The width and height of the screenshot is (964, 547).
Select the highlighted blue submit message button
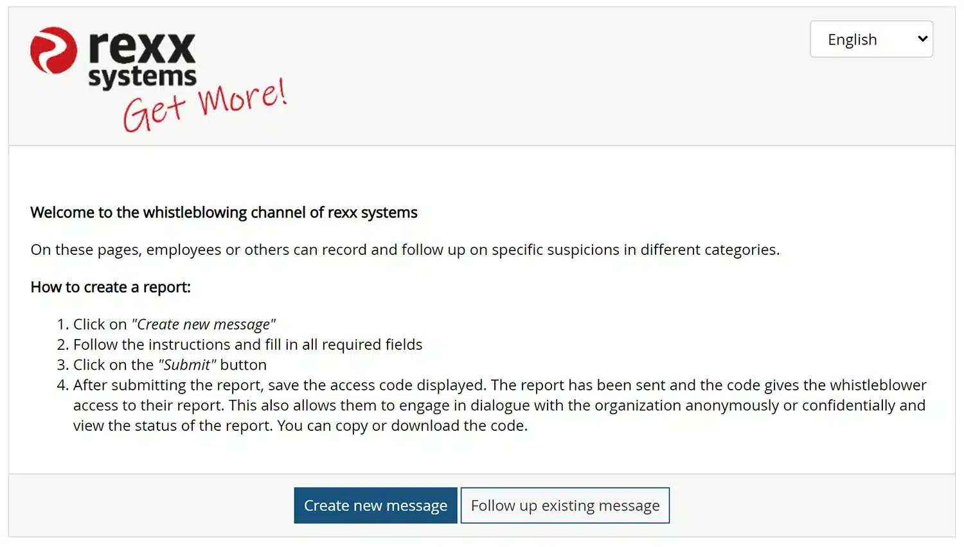tap(375, 505)
